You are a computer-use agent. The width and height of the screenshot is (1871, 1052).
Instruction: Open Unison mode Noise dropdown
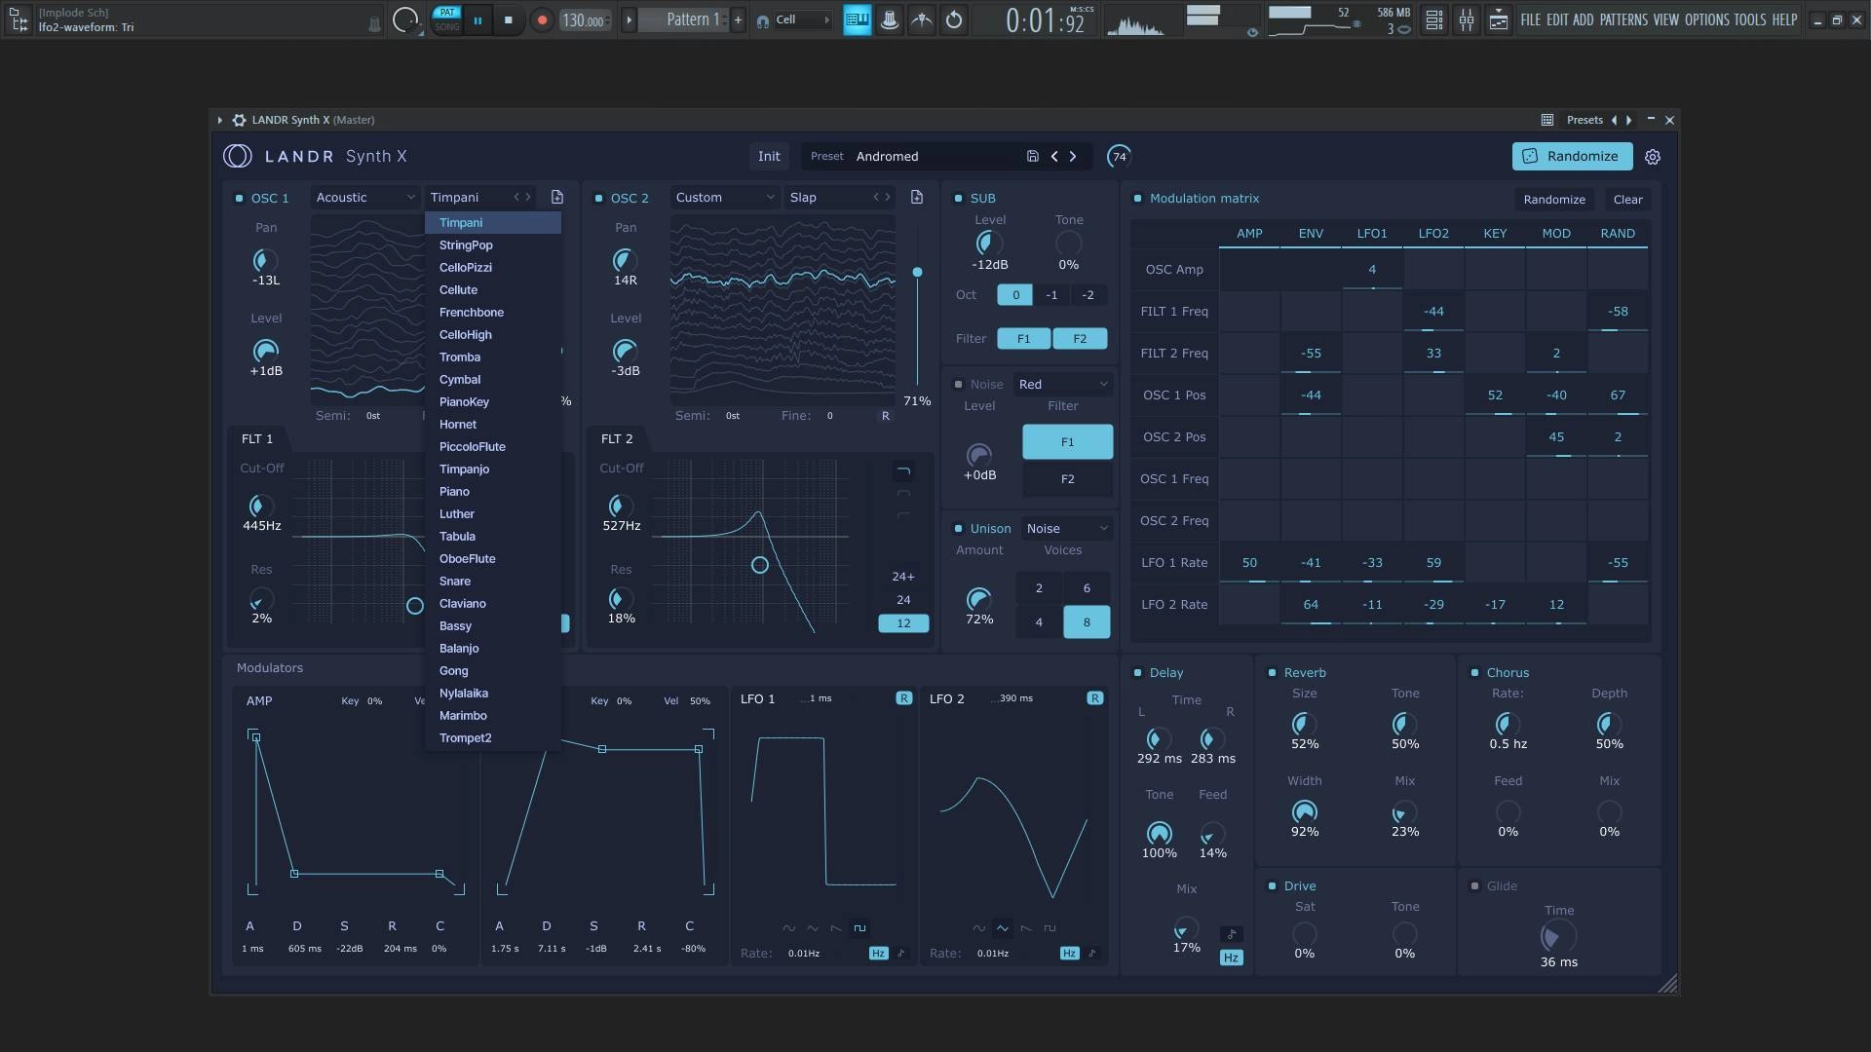(x=1066, y=529)
